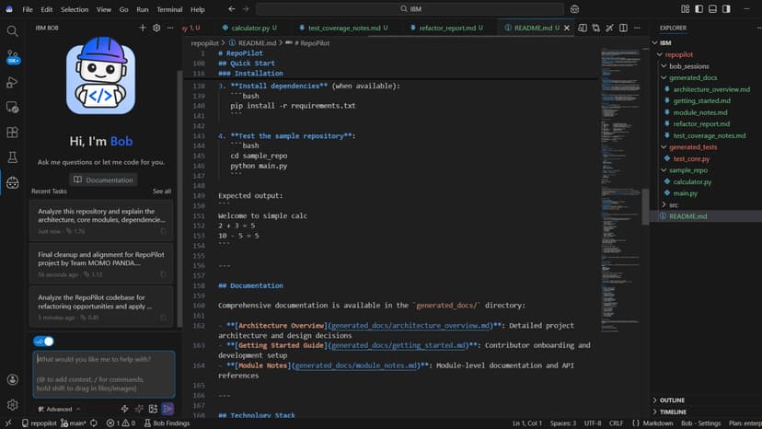Click main.py in explorer tree
The image size is (762, 429).
(x=685, y=193)
